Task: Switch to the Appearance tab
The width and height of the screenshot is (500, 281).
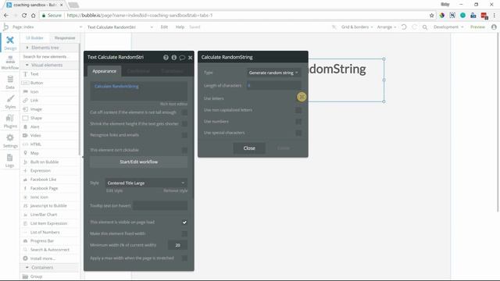Action: [104, 71]
